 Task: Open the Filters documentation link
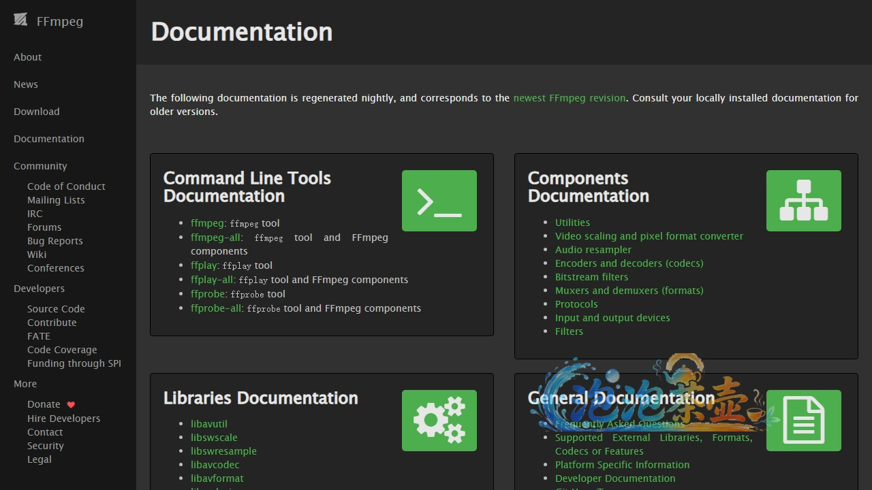pos(569,331)
